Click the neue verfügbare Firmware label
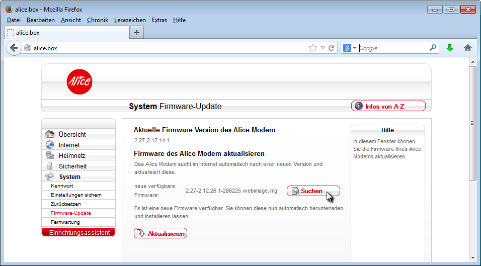The height and width of the screenshot is (266, 481). (154, 191)
